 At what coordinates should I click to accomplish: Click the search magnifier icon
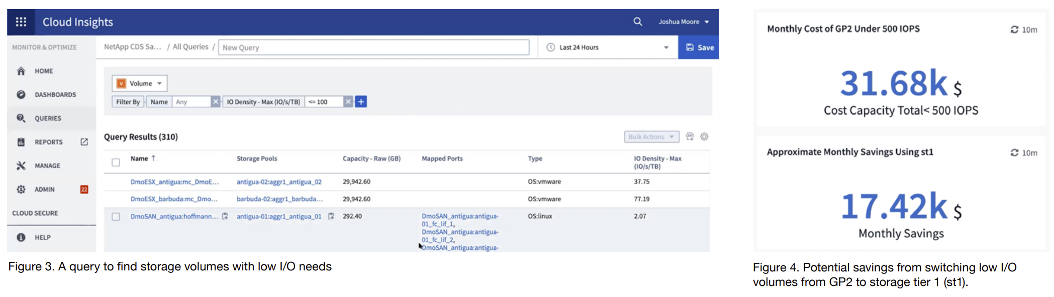coord(637,22)
